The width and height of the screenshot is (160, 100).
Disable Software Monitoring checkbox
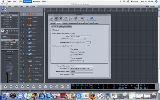click(71, 61)
